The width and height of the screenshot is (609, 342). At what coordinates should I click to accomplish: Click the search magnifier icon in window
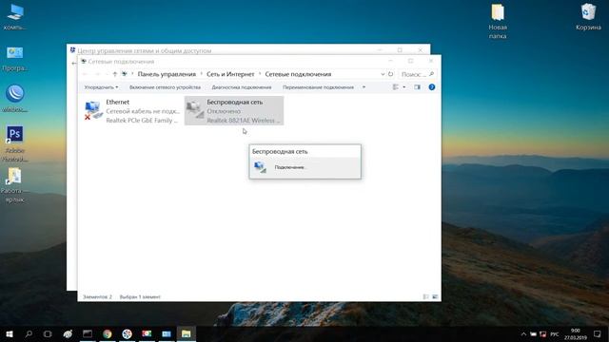pyautogui.click(x=431, y=74)
